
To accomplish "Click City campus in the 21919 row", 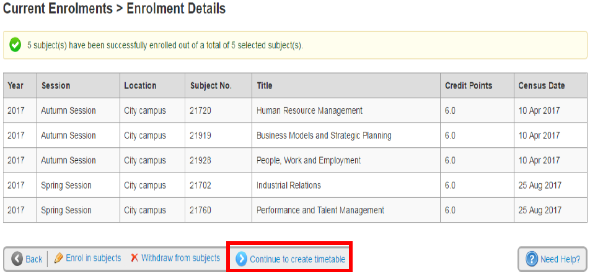I will click(x=145, y=135).
